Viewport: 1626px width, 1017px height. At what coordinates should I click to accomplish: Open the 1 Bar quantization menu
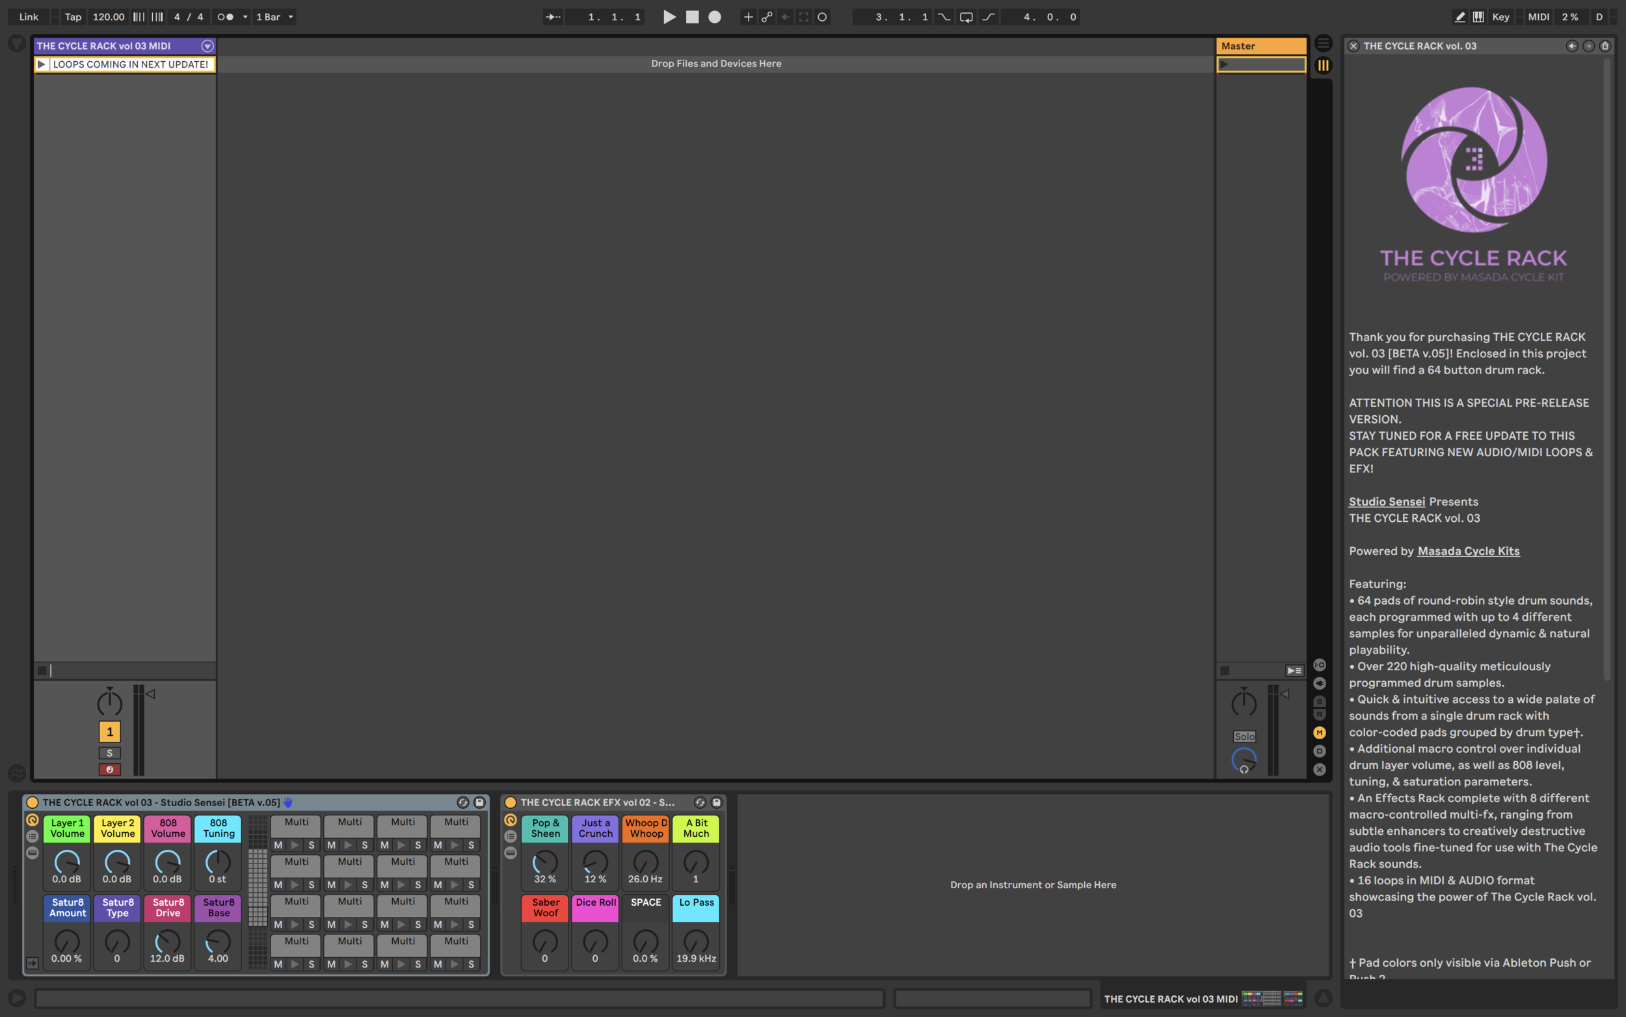click(x=274, y=17)
